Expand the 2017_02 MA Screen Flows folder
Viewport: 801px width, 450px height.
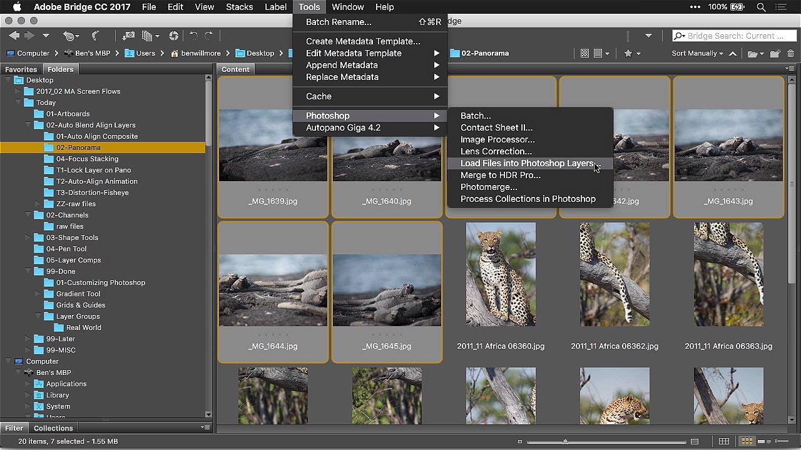(x=18, y=91)
